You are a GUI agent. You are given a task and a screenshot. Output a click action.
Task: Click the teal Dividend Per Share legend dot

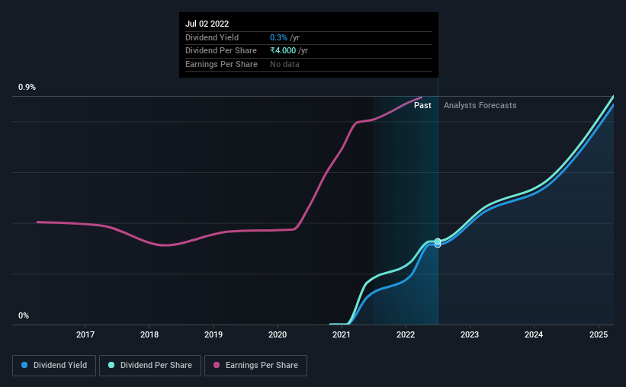pyautogui.click(x=111, y=365)
